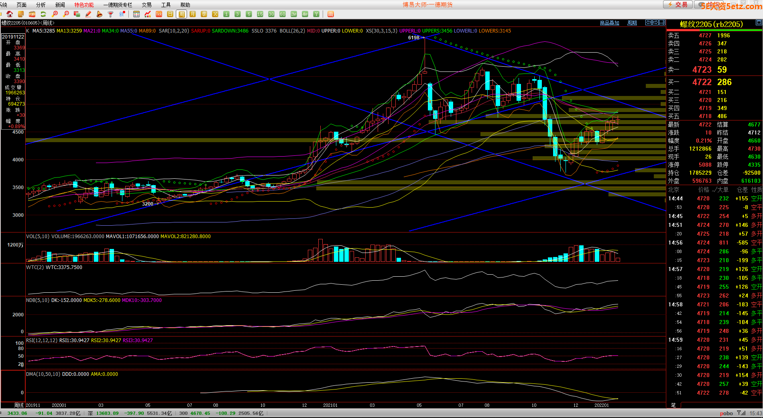
Task: Click the red home icon in toolbar
Action: point(10,14)
